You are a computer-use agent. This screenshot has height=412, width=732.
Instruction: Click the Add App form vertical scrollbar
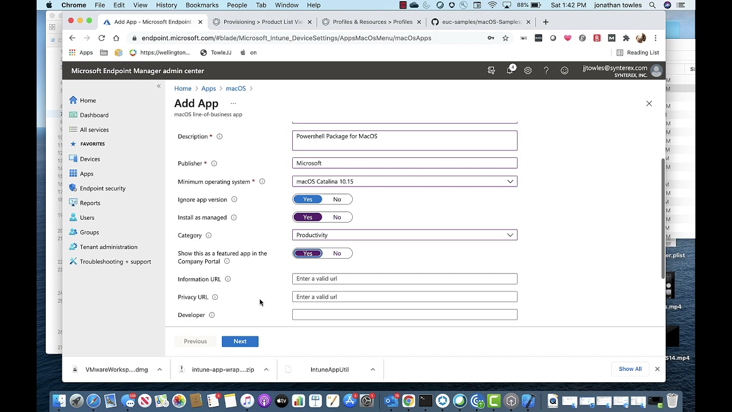point(663,218)
